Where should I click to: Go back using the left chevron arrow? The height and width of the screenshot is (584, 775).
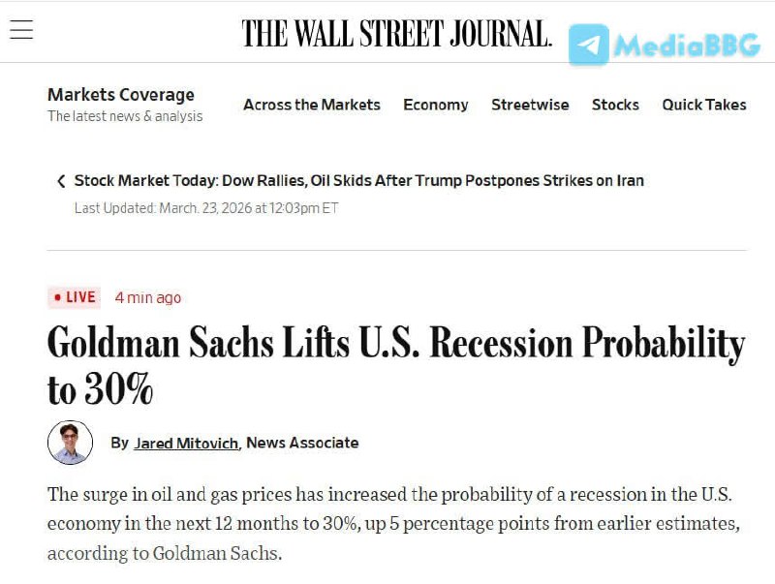[61, 181]
